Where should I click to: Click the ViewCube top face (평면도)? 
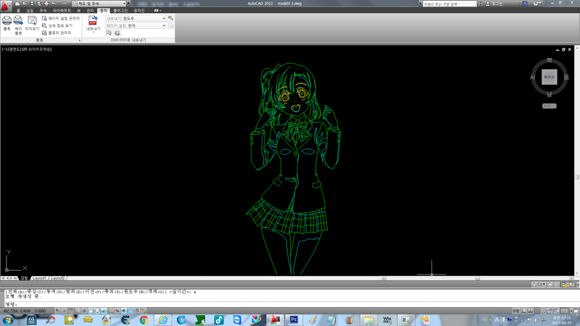(x=550, y=77)
